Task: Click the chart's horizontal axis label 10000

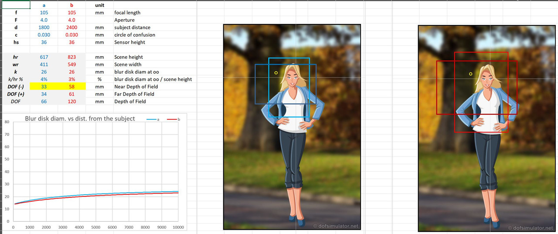Action: 178,227
